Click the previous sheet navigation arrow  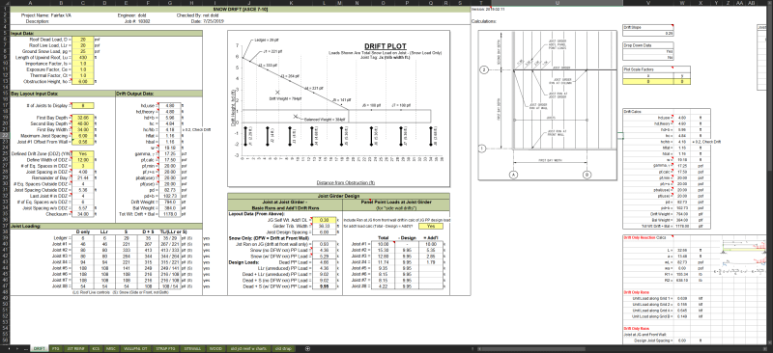point(10,348)
